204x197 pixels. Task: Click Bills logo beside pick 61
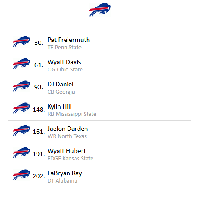(21, 64)
